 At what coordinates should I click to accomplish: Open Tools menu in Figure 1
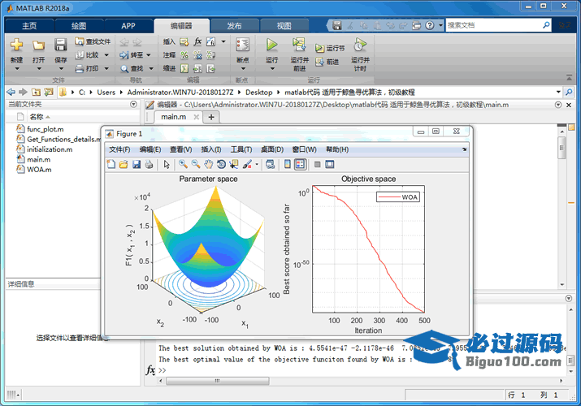click(x=241, y=149)
